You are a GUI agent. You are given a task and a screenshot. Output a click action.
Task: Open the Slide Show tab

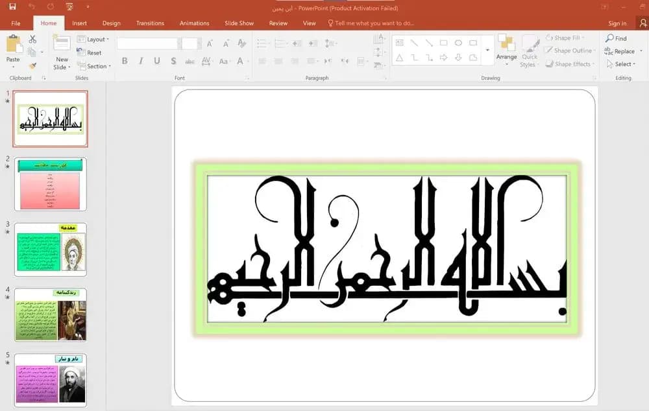pos(239,23)
